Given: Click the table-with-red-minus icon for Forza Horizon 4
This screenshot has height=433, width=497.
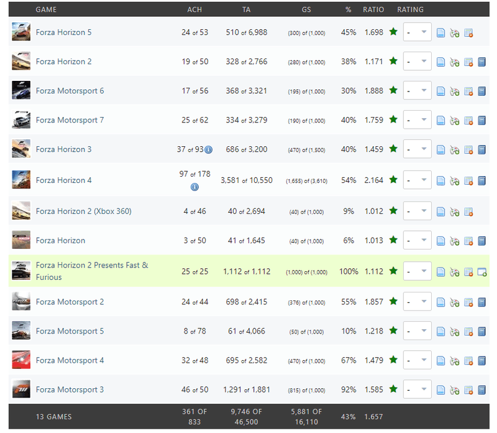Looking at the screenshot, I should [x=468, y=180].
